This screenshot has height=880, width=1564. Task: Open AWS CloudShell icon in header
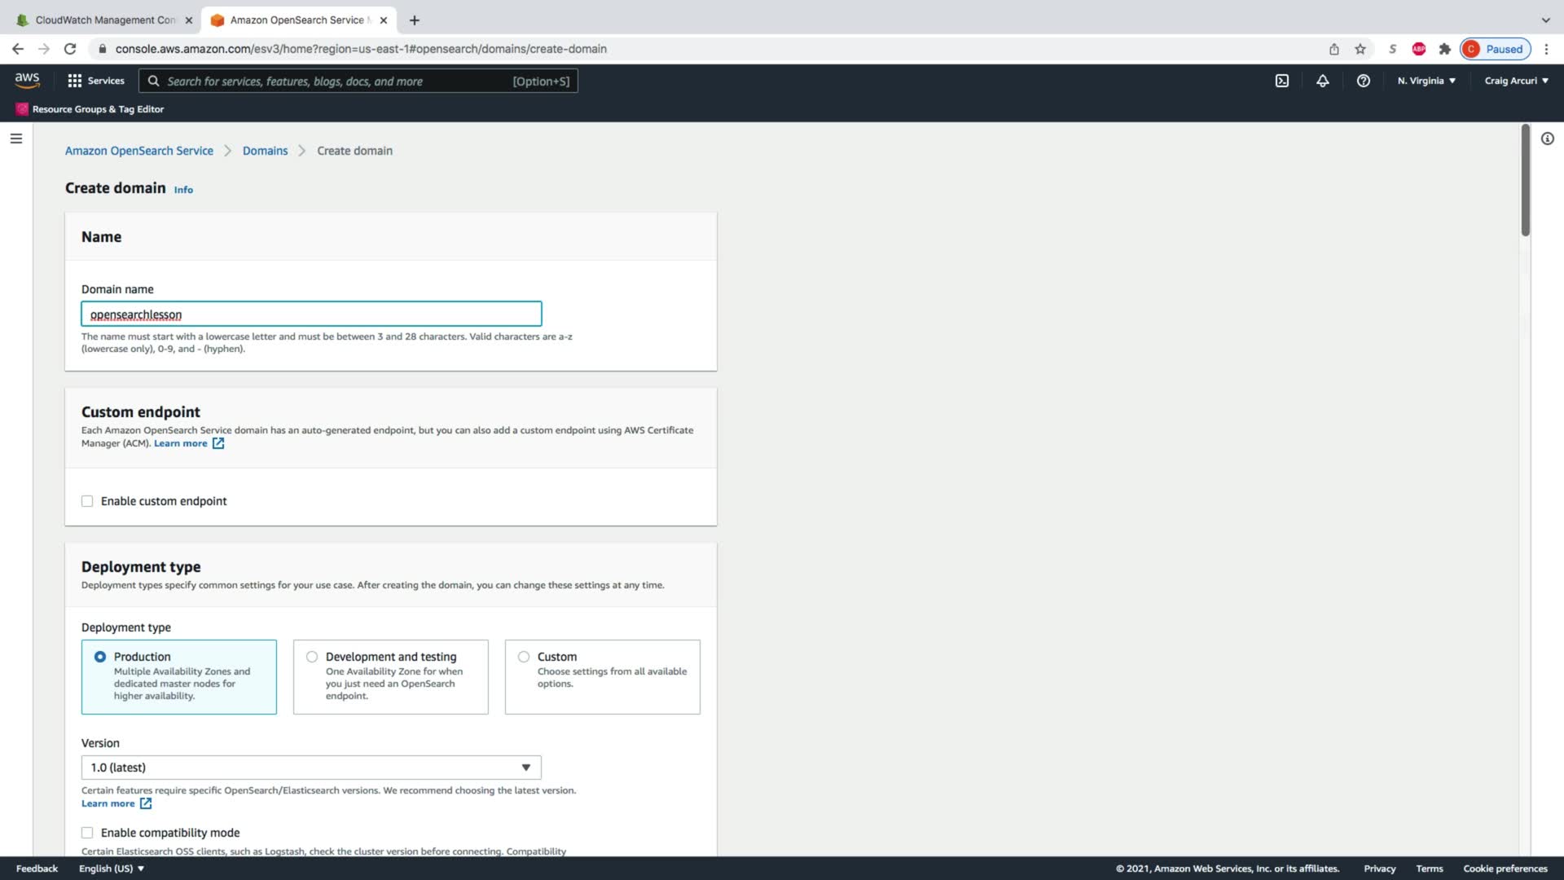[1281, 81]
